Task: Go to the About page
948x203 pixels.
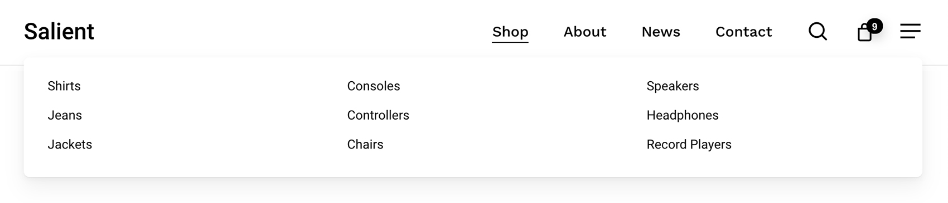Action: coord(585,32)
